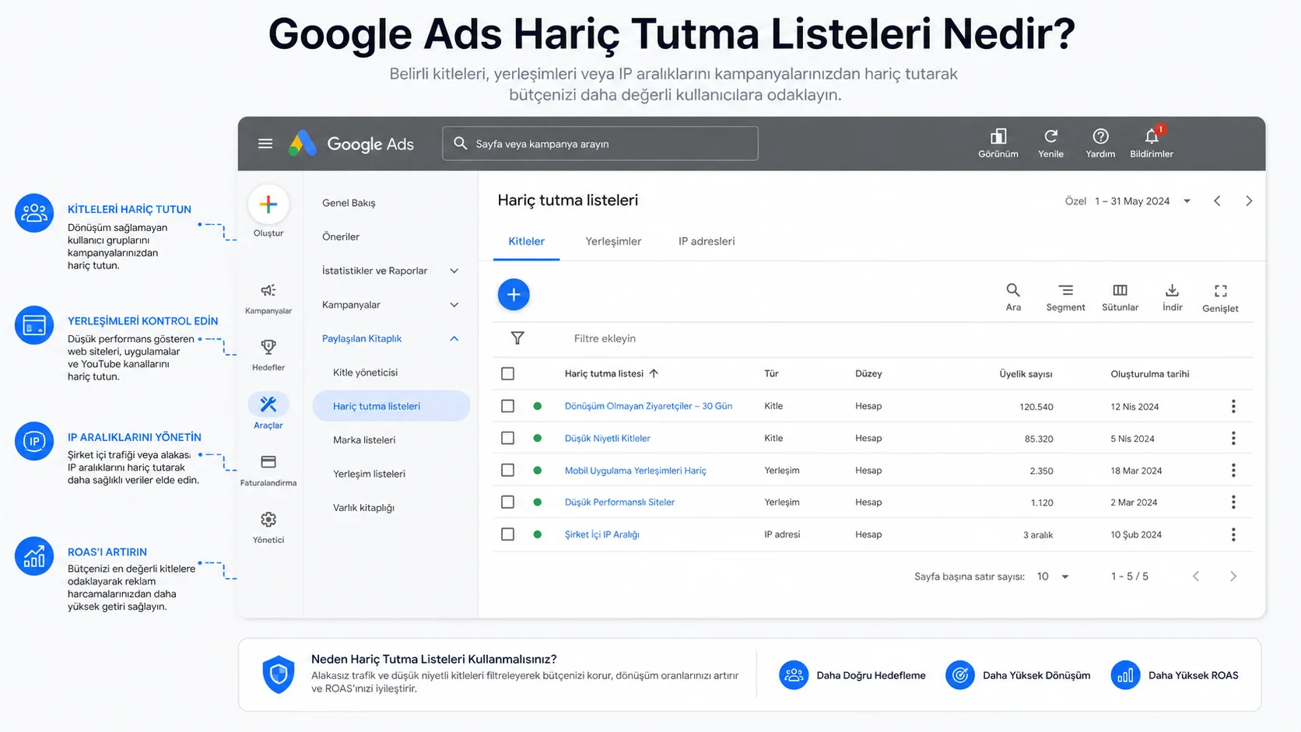Open Mobil Uygulama Yerleşimleri Hariç link

pyautogui.click(x=635, y=471)
